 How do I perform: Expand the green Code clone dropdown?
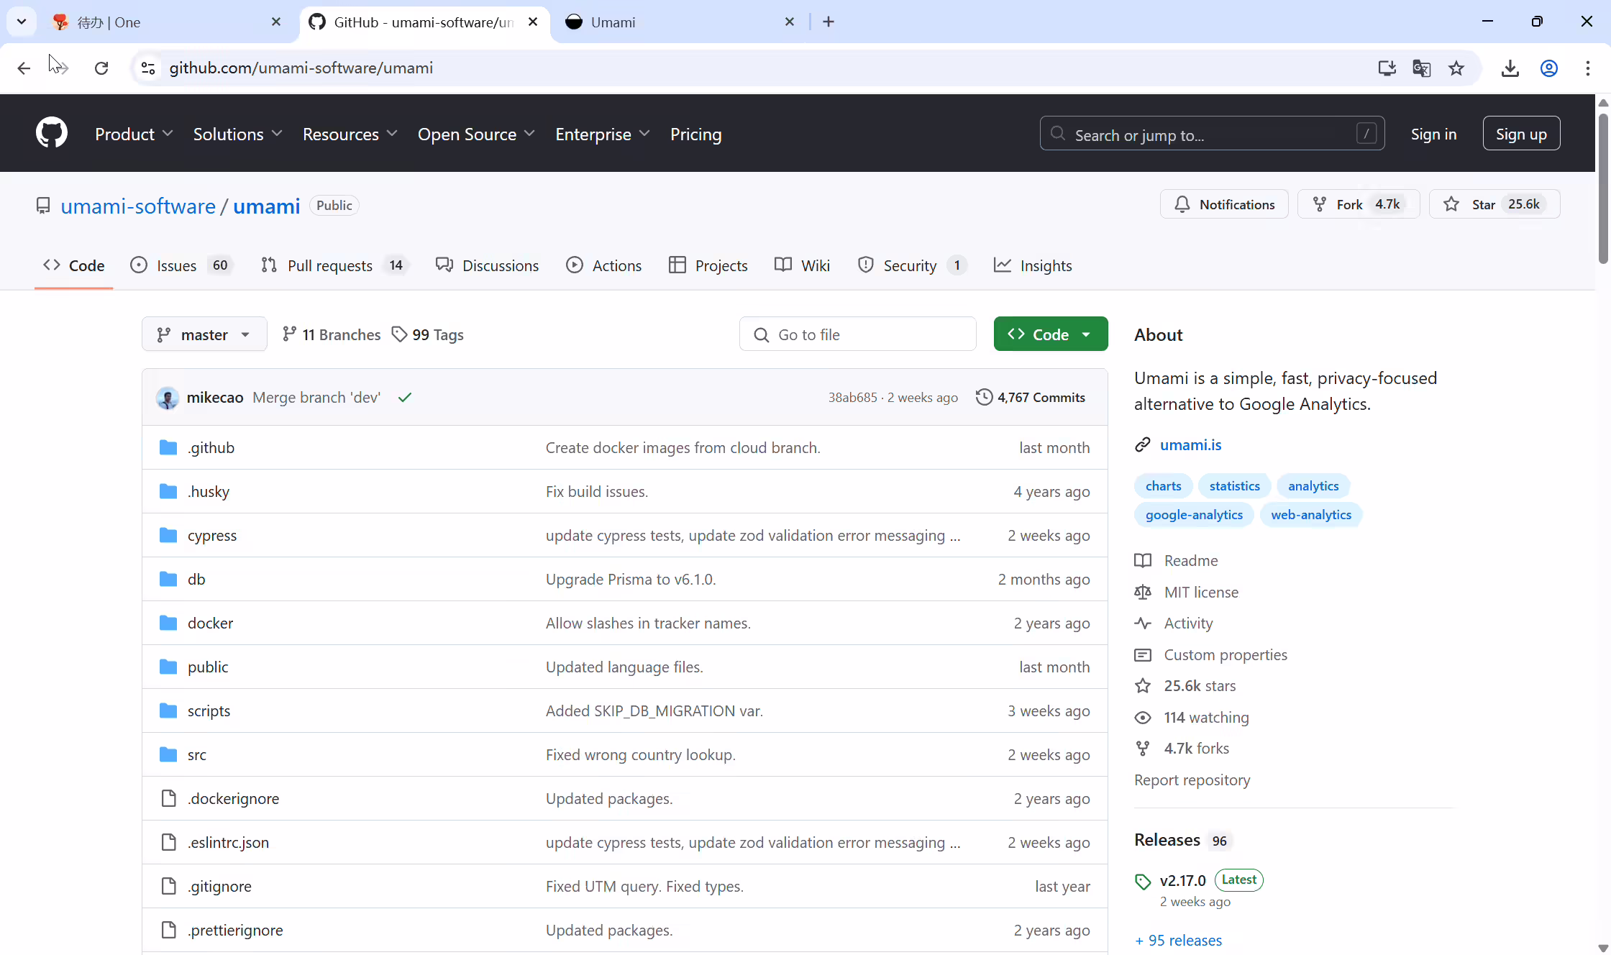[1050, 334]
